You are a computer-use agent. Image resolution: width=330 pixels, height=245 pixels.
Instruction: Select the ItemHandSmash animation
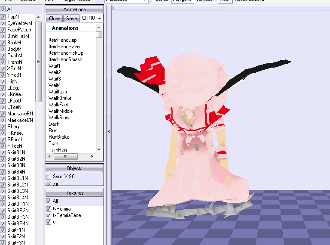65,59
